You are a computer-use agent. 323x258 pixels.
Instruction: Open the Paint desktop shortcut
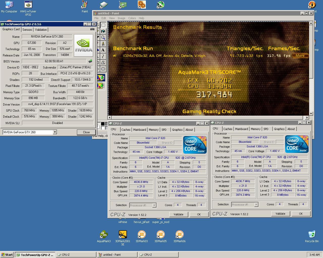coord(85,7)
